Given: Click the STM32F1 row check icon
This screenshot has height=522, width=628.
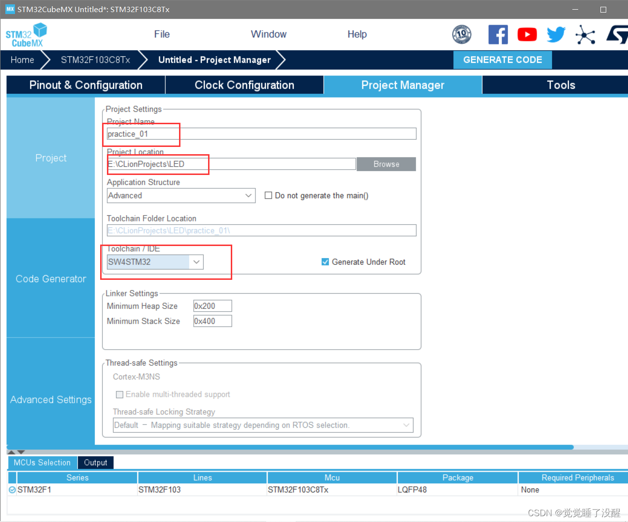Looking at the screenshot, I should 12,490.
